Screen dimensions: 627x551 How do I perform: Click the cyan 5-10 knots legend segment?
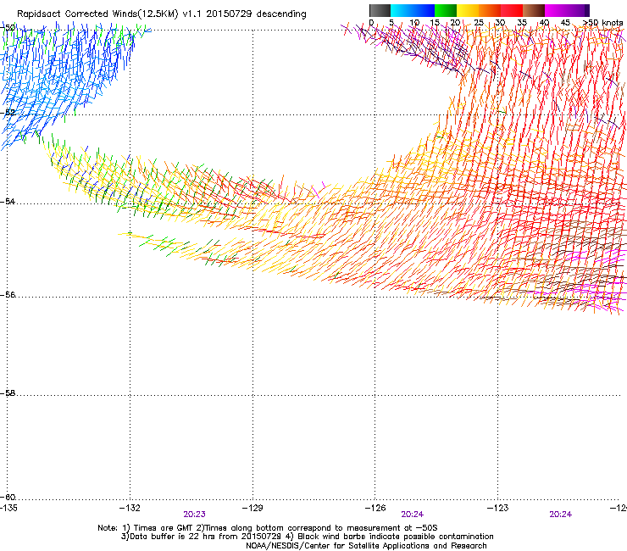pos(402,10)
